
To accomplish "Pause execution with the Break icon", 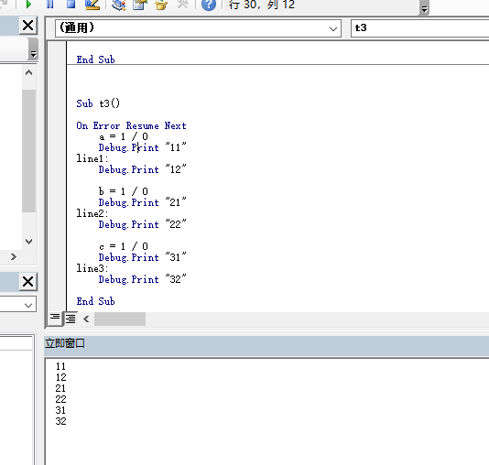I will (49, 5).
